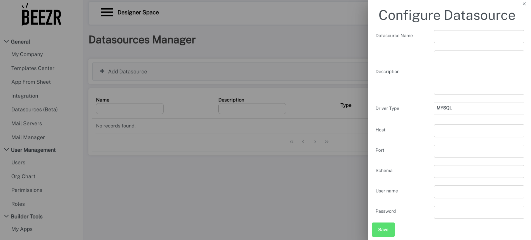Click the BEEZR logo
531x240 pixels.
41,15
